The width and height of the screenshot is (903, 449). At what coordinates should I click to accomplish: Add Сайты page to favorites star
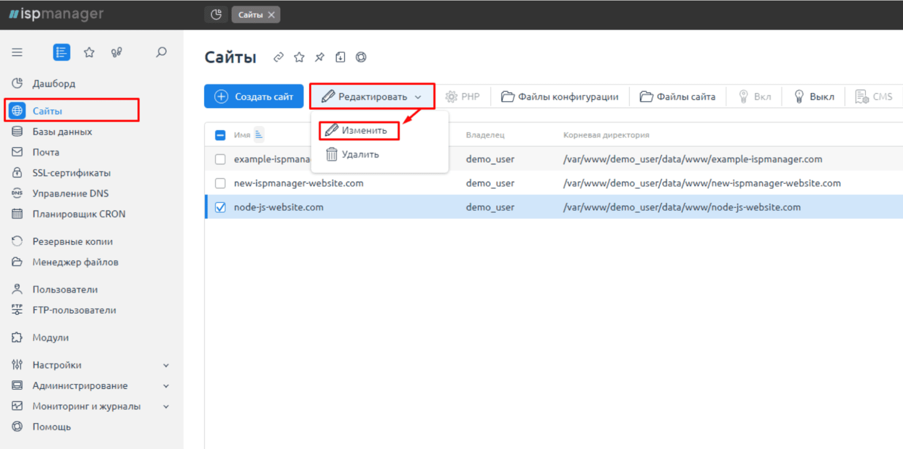pyautogui.click(x=299, y=57)
